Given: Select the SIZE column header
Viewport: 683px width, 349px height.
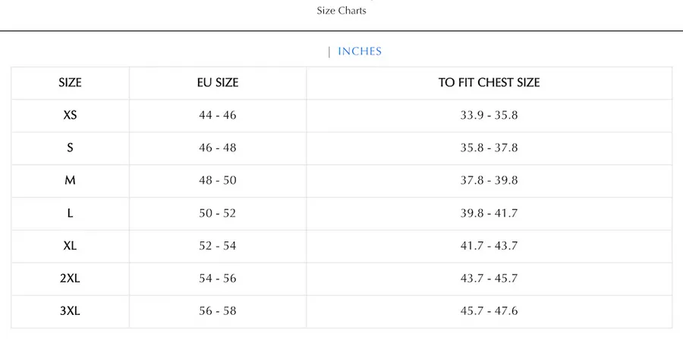Looking at the screenshot, I should [x=70, y=83].
